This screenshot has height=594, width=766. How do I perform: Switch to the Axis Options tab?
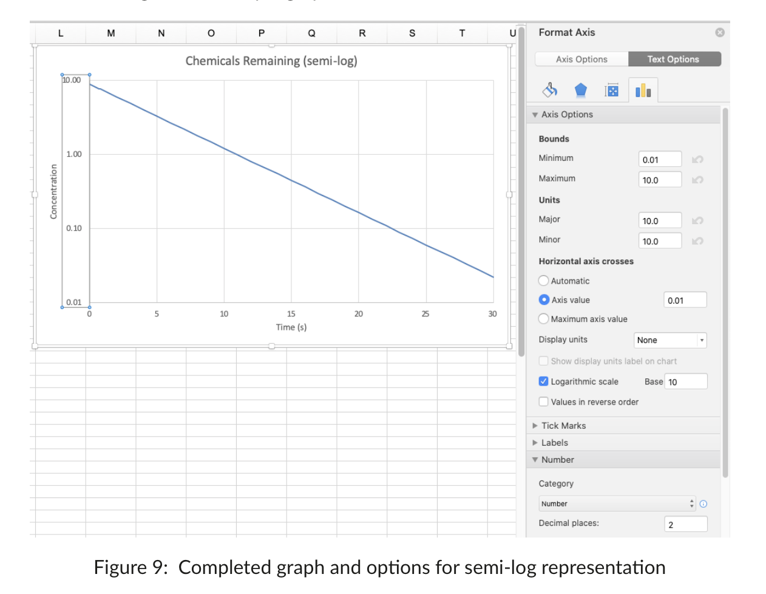click(x=581, y=59)
